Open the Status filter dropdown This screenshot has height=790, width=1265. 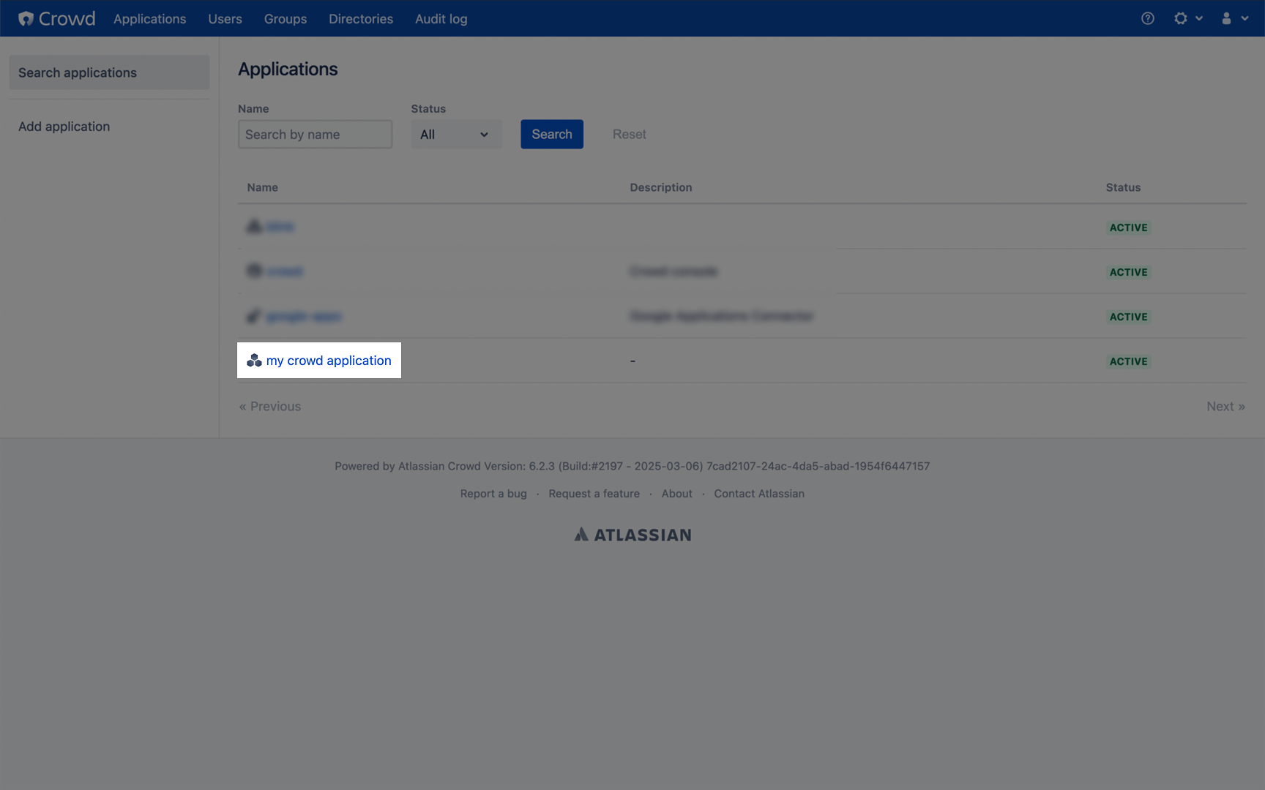point(455,134)
